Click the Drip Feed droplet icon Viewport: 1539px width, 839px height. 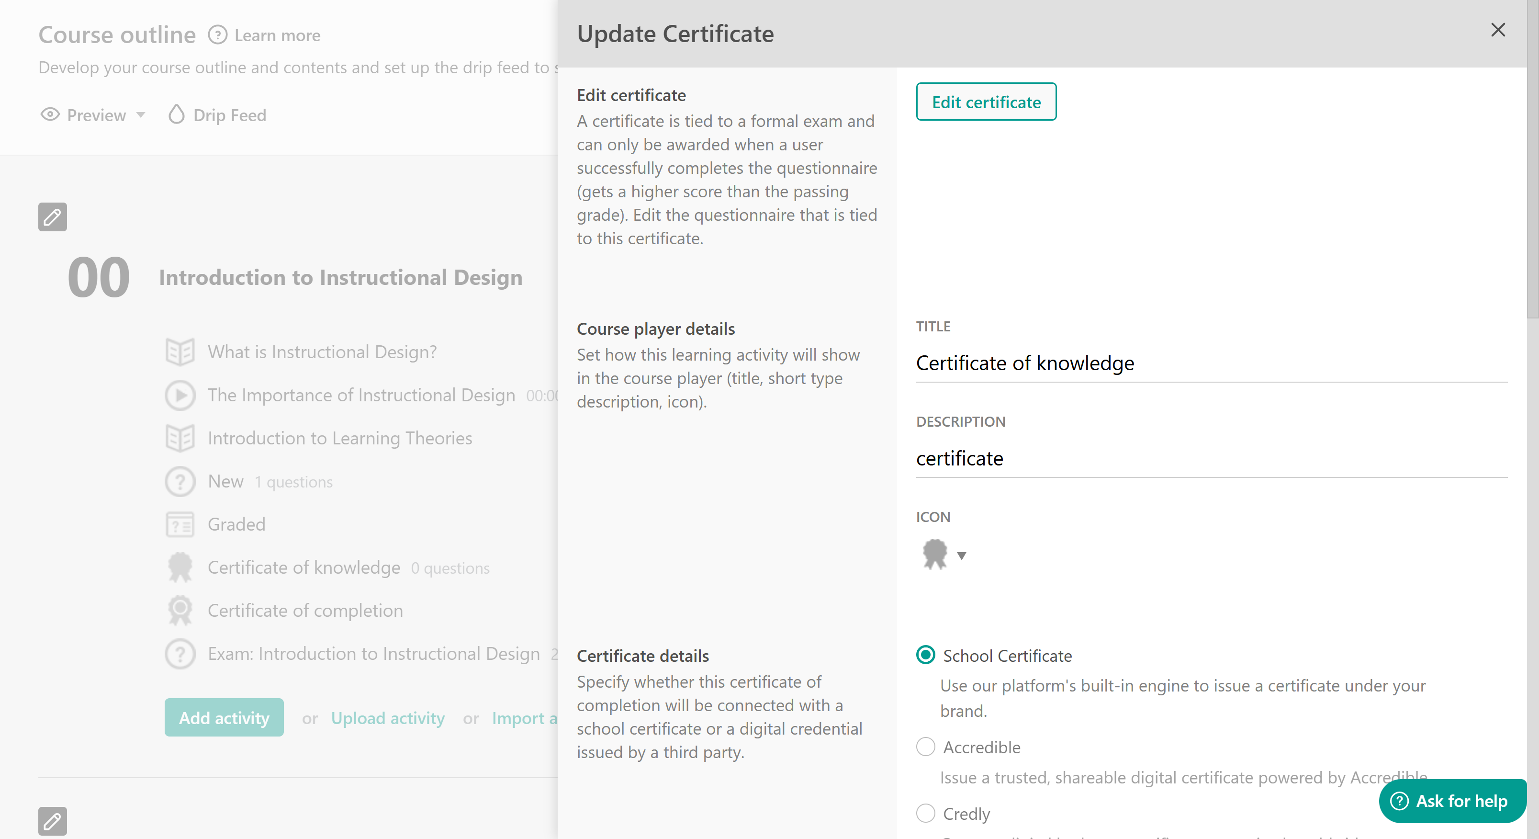coord(176,115)
